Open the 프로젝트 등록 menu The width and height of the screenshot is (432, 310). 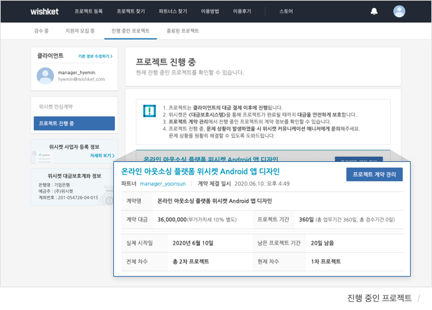pos(89,11)
